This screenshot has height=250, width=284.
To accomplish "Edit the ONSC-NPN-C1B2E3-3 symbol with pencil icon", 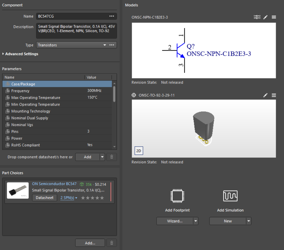I will pyautogui.click(x=265, y=17).
